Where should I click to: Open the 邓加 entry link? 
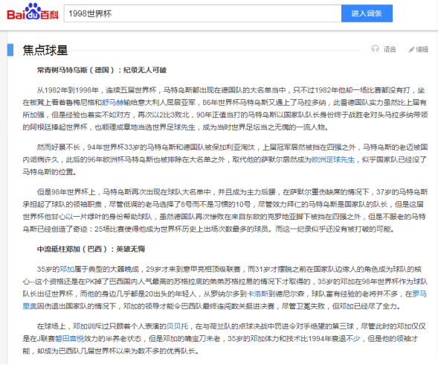66,269
